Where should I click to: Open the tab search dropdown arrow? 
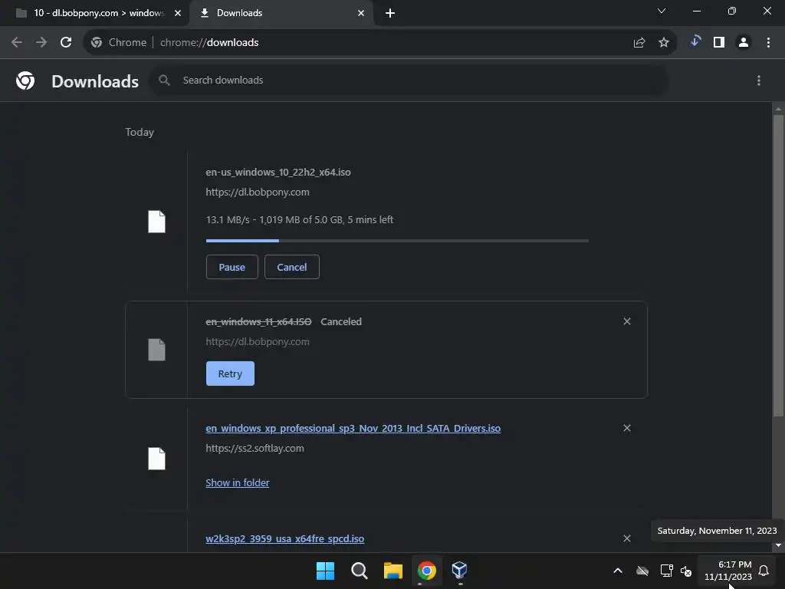662,11
